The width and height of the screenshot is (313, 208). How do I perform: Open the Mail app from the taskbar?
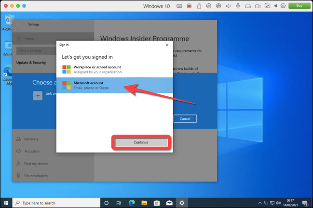(x=169, y=203)
